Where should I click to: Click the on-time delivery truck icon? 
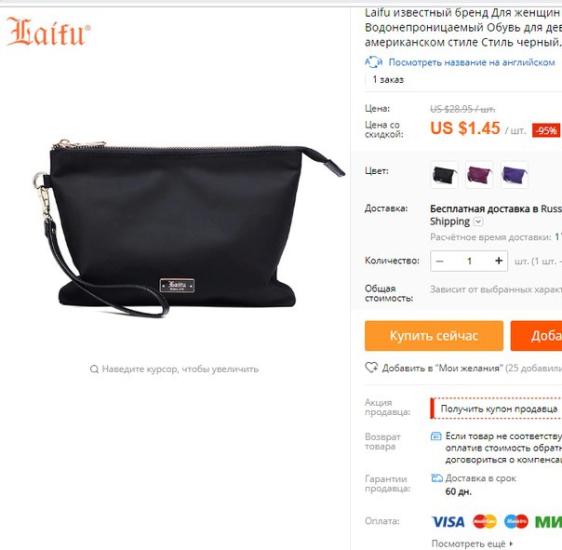[x=436, y=478]
